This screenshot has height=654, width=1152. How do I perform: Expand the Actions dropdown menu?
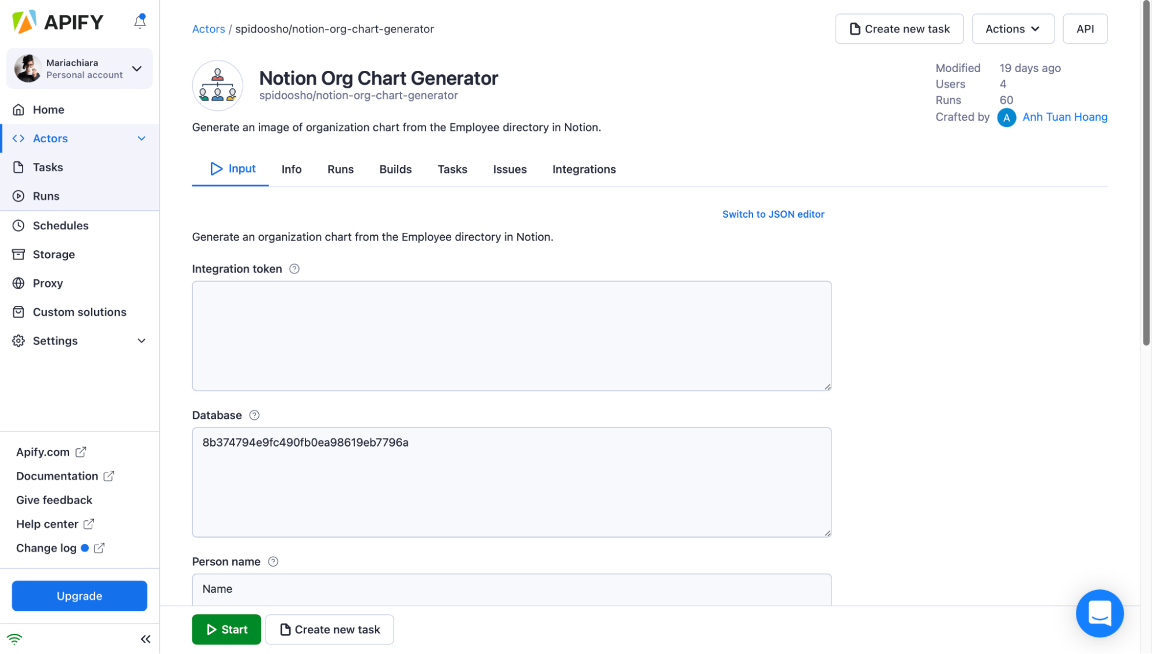point(1014,28)
